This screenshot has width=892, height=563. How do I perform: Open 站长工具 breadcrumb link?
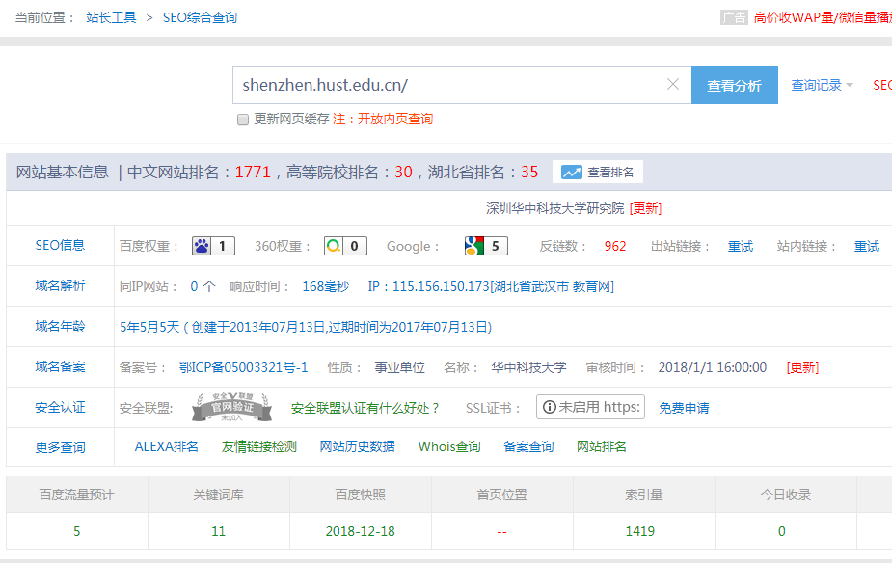pos(112,17)
